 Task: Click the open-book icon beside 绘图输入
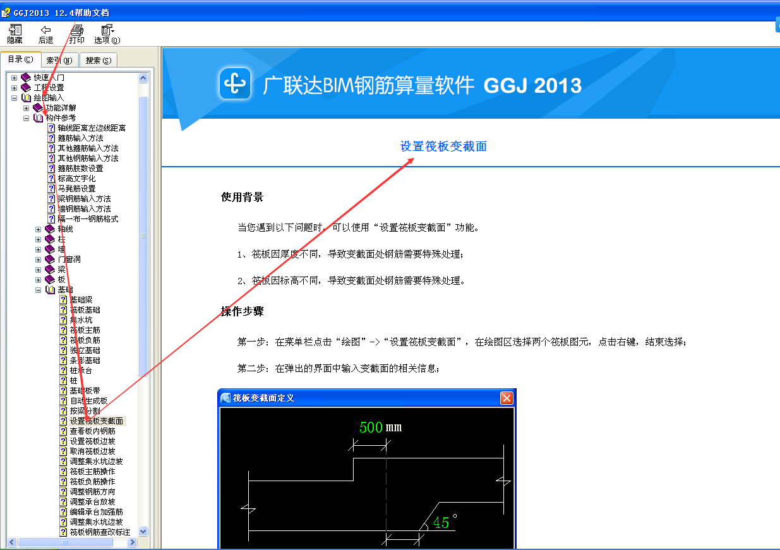[26, 98]
